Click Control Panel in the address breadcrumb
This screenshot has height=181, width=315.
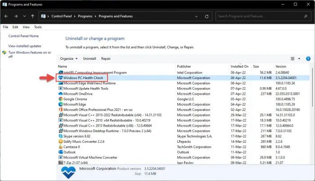coord(62,16)
